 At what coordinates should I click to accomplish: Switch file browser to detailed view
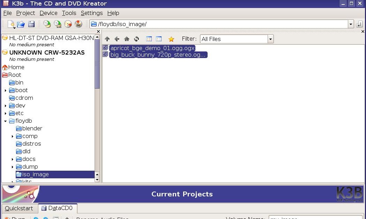coord(159,39)
